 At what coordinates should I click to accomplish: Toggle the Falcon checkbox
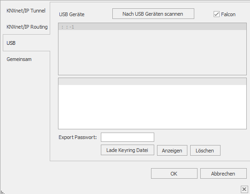click(x=216, y=14)
